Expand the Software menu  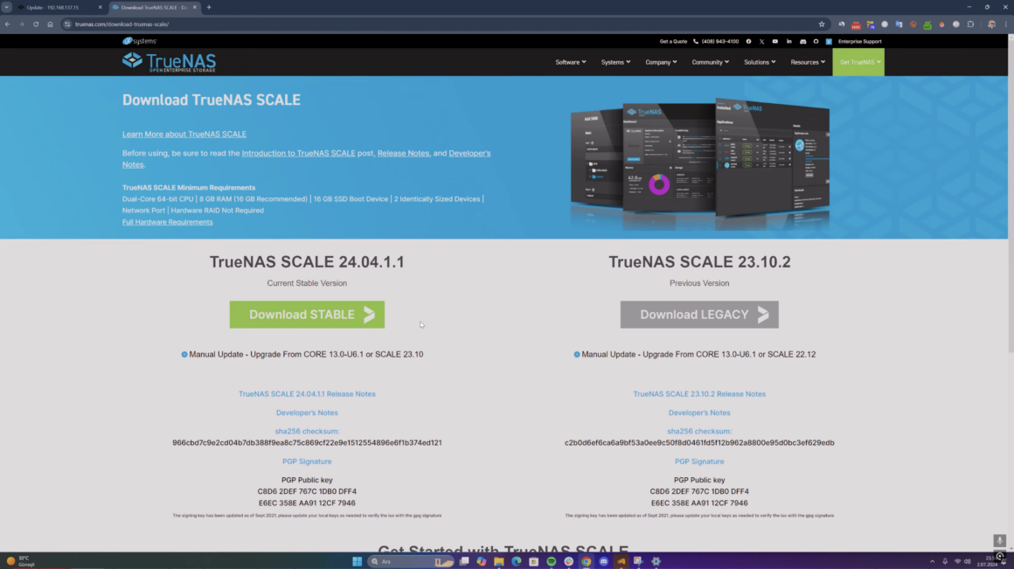570,62
